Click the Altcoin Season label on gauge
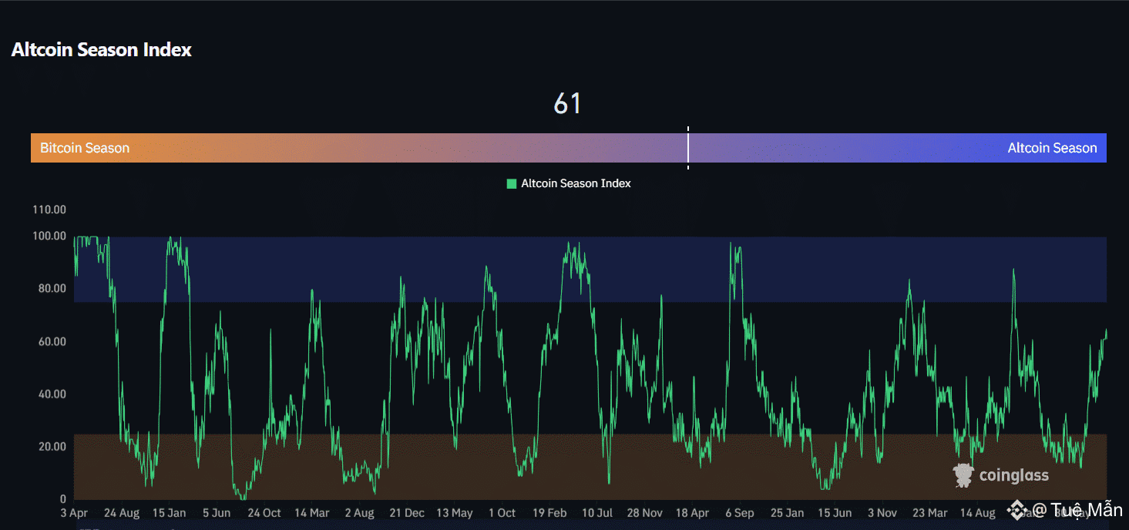Viewport: 1129px width, 530px height. [1052, 148]
